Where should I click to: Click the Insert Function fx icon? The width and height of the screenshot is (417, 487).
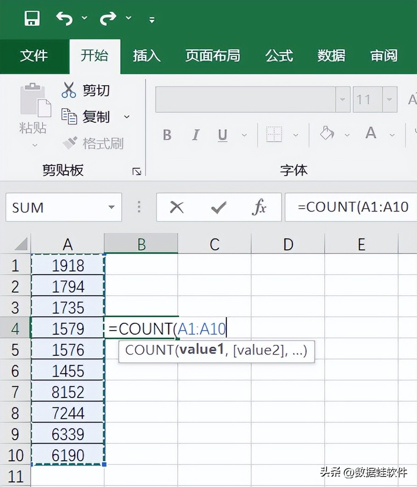pos(259,208)
